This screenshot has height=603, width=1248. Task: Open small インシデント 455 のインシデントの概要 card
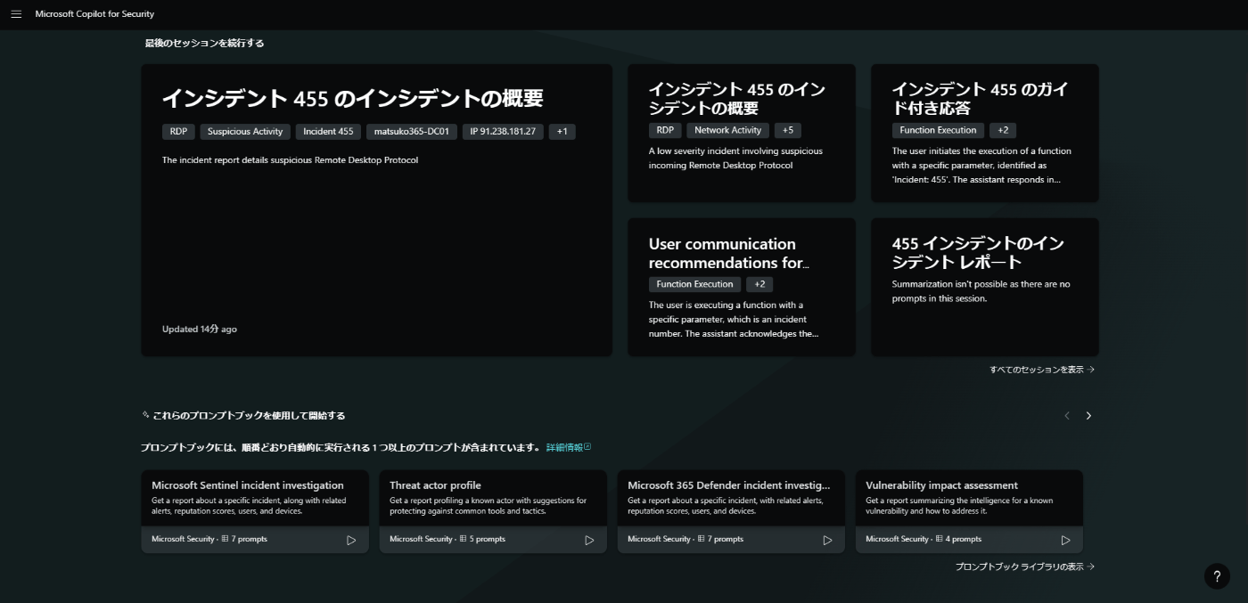pyautogui.click(x=742, y=134)
